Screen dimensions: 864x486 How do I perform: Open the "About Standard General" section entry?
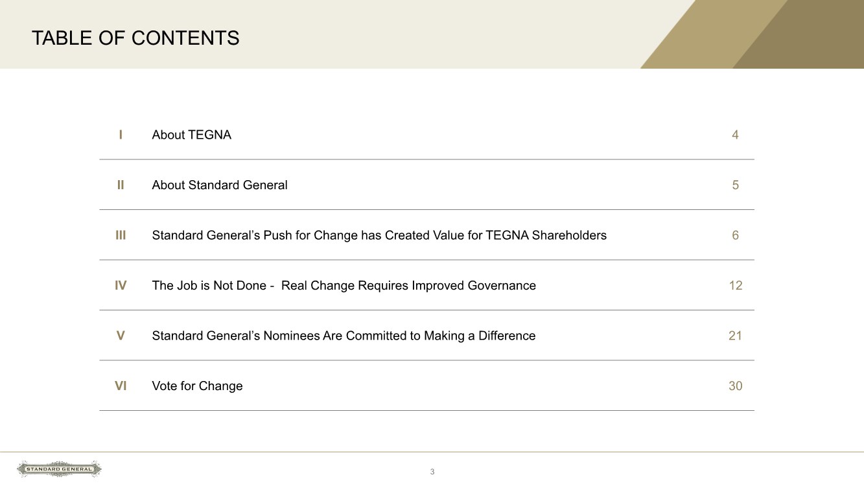coord(219,185)
